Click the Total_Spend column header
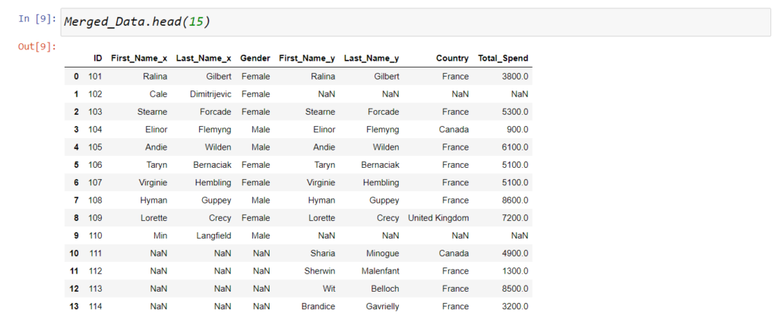 503,58
